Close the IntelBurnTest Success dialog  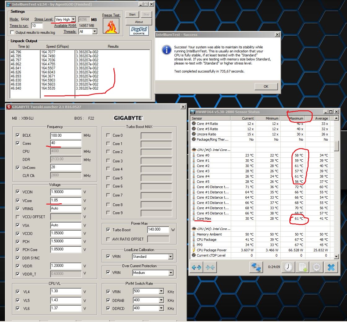(x=277, y=35)
